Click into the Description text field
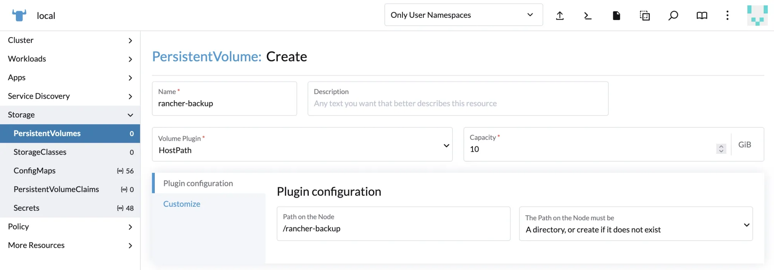The image size is (774, 270). coord(458,98)
